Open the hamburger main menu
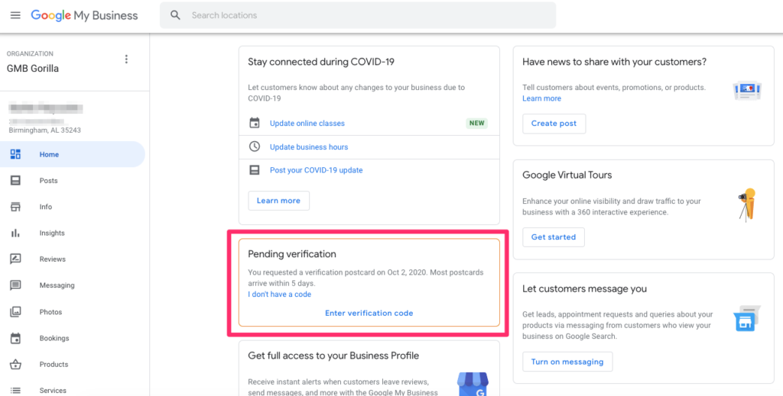The width and height of the screenshot is (783, 396). (15, 15)
